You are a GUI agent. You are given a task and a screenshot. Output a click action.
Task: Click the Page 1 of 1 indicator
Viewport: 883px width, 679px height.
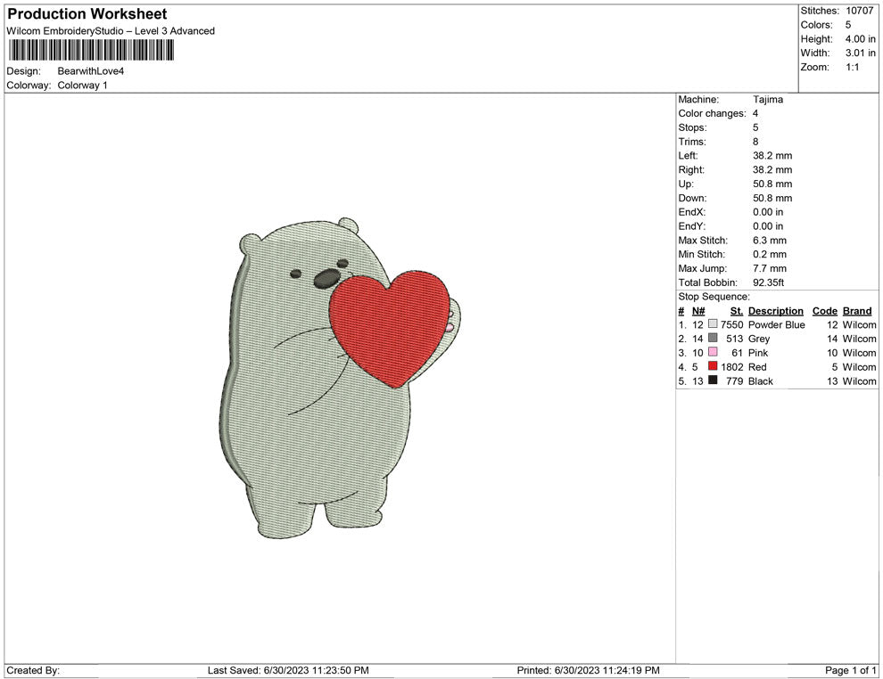click(x=851, y=670)
